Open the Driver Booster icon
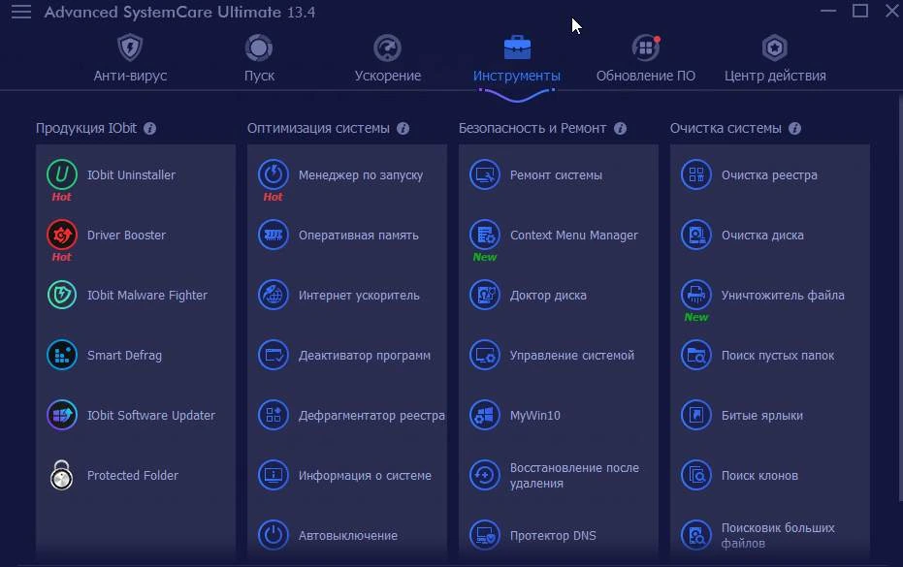This screenshot has width=903, height=567. pos(62,235)
